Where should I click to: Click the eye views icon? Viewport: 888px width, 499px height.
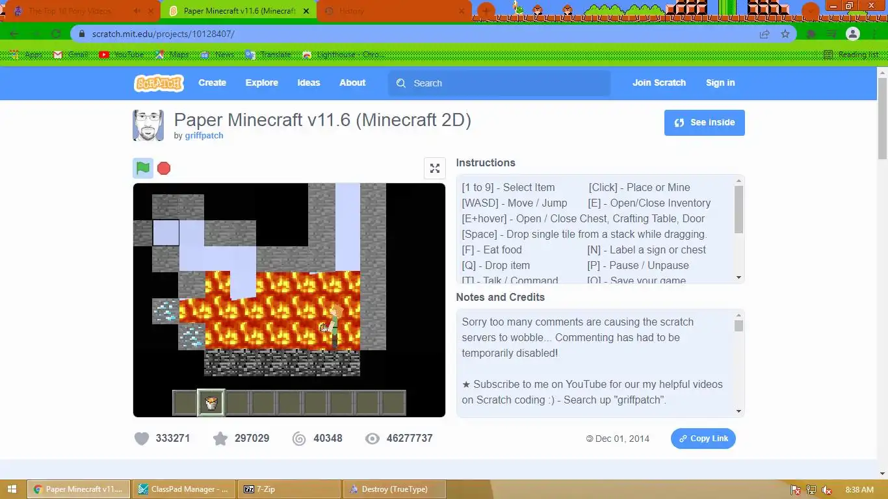(372, 439)
